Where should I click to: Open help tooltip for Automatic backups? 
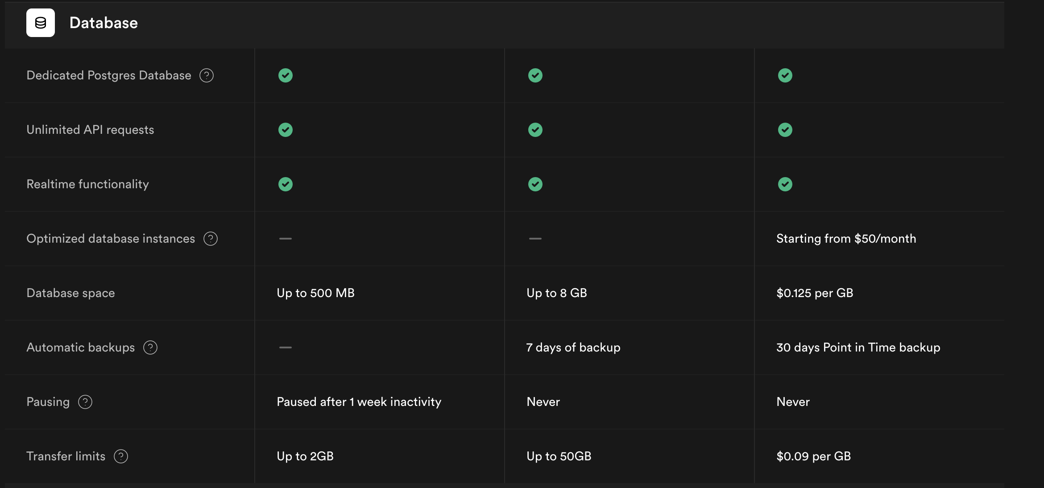(150, 347)
